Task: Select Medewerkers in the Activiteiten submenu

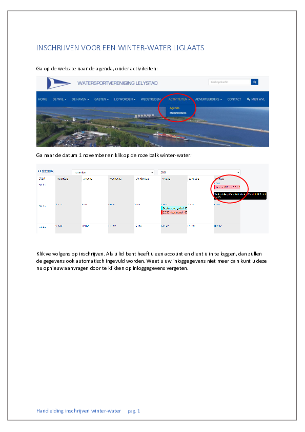Action: (x=178, y=113)
